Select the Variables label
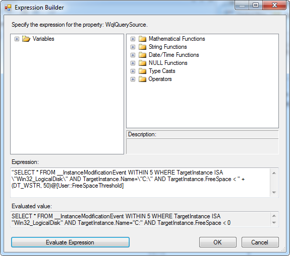 coord(43,39)
